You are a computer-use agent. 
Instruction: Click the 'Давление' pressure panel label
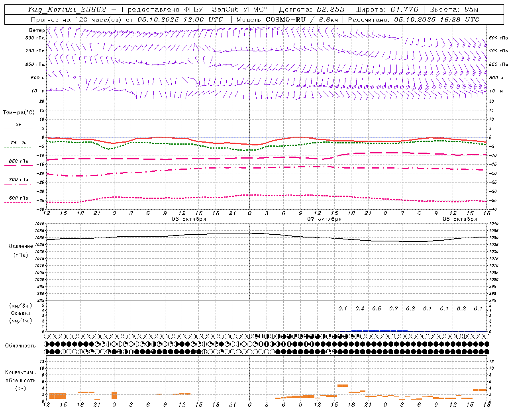coord(21,246)
